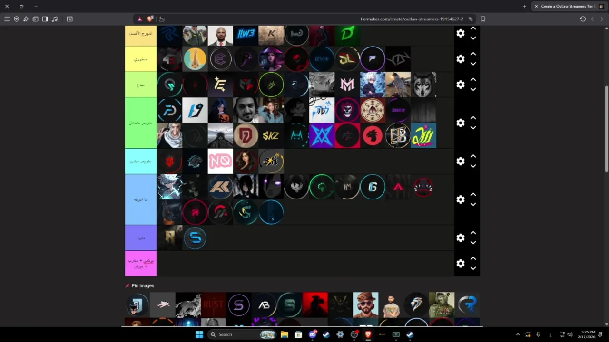Move the yellow tier row up
The width and height of the screenshot is (609, 342).
pos(473,54)
